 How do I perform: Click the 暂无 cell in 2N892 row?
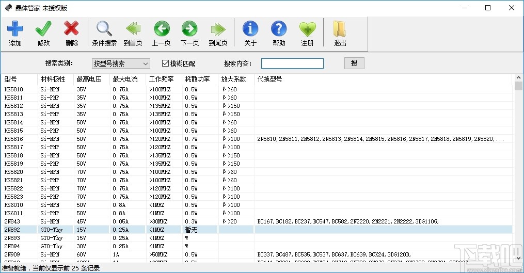pyautogui.click(x=191, y=230)
